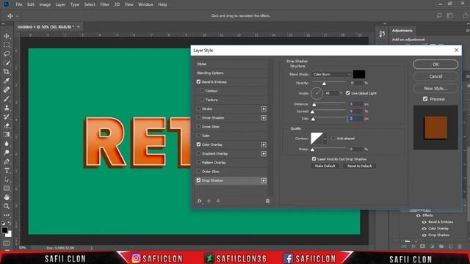
Task: Hide Bevel & Emboss effect in Layers panel
Action: pyautogui.click(x=424, y=222)
